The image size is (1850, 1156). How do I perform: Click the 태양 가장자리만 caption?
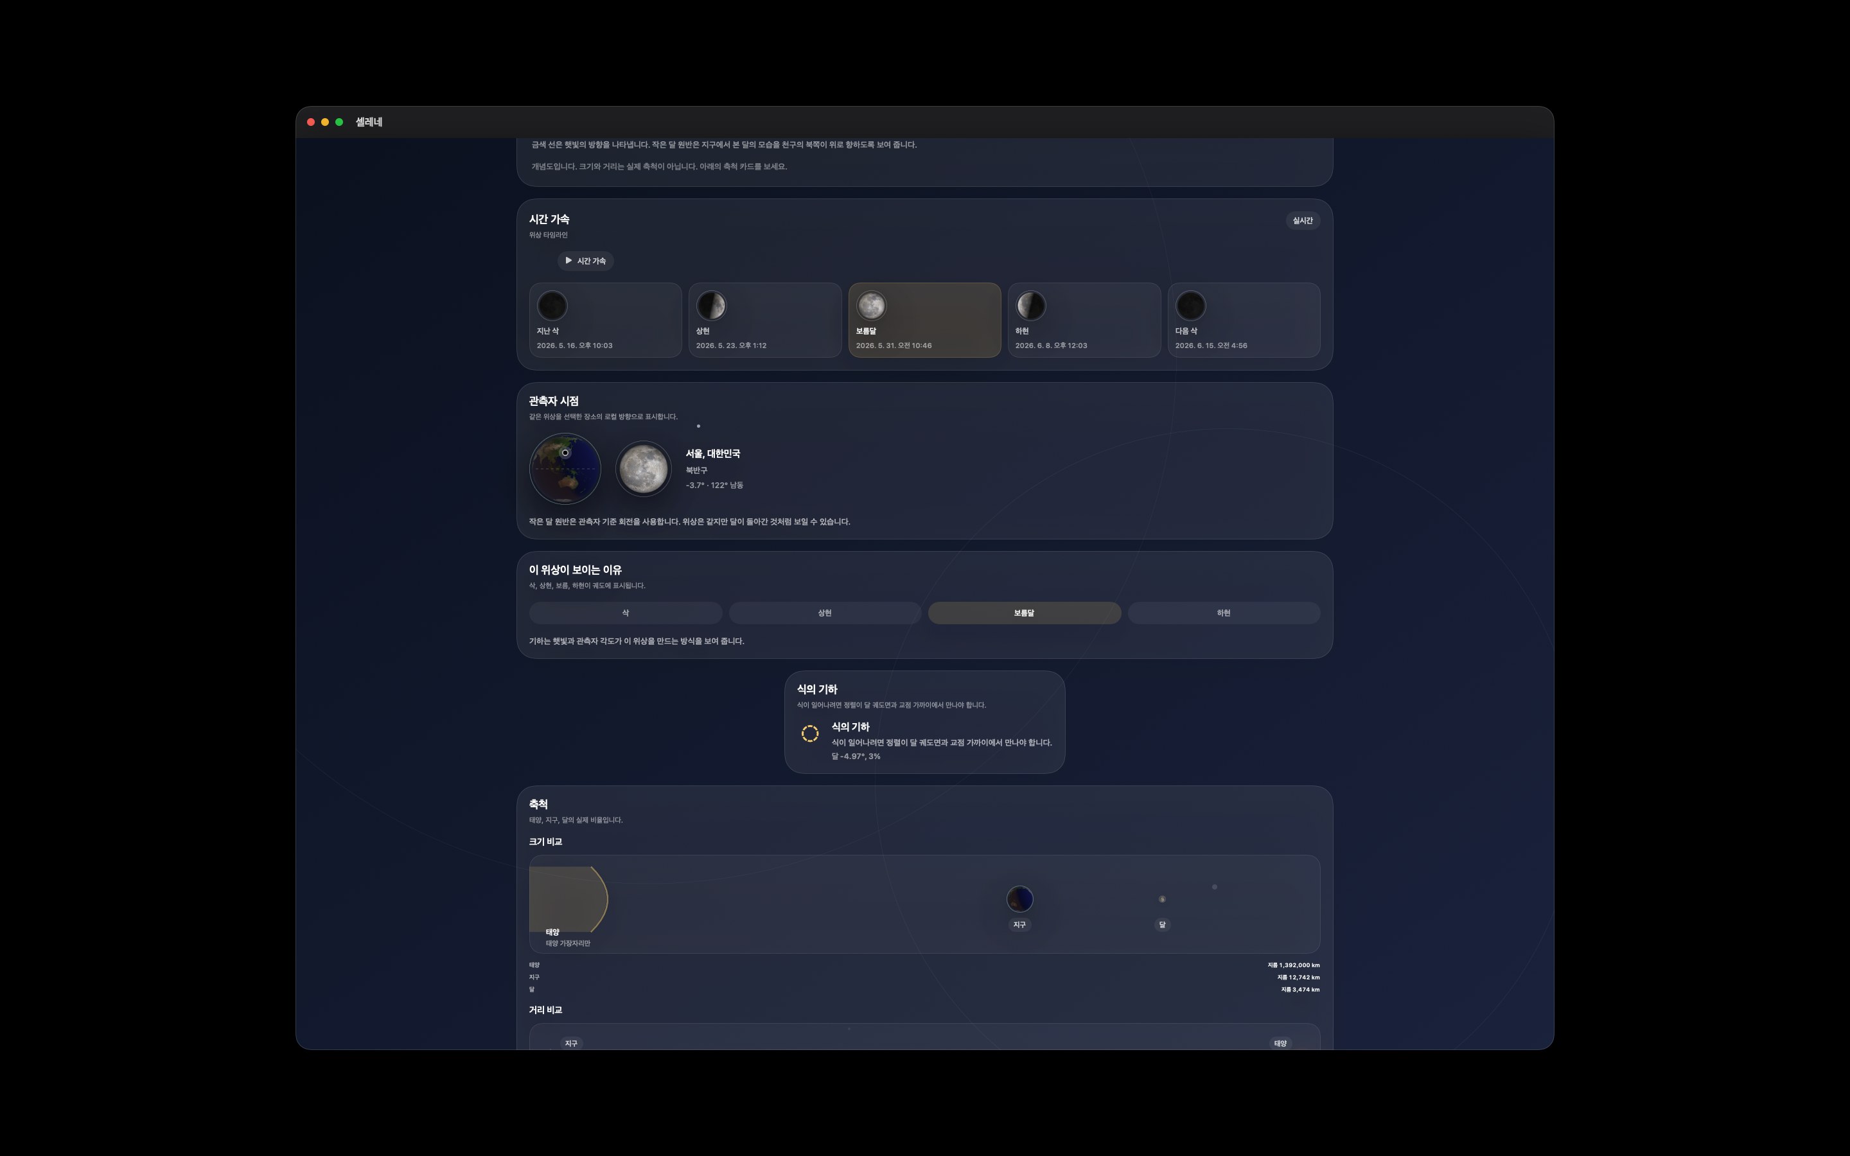click(x=568, y=943)
